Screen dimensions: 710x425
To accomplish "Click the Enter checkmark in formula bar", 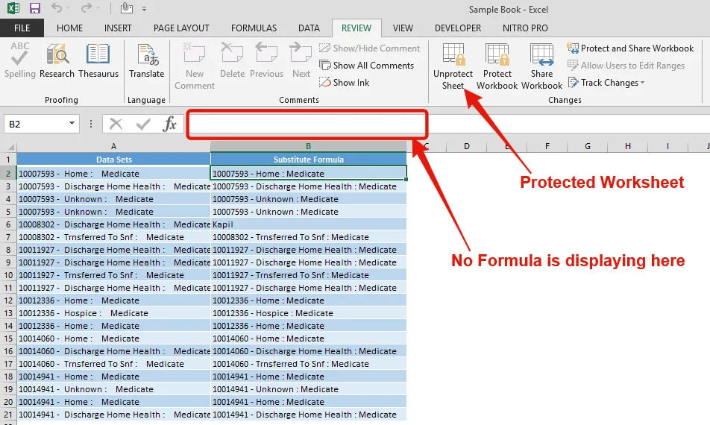I will [x=143, y=124].
